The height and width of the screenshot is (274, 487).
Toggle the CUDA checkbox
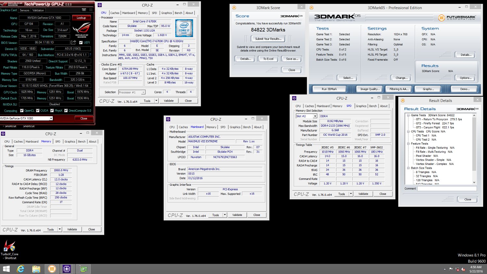point(38,110)
